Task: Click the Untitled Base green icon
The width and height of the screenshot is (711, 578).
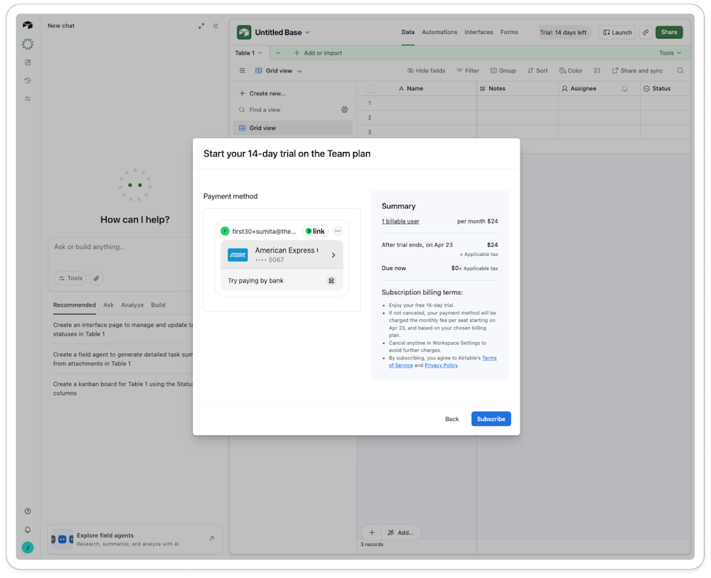Action: pos(244,32)
